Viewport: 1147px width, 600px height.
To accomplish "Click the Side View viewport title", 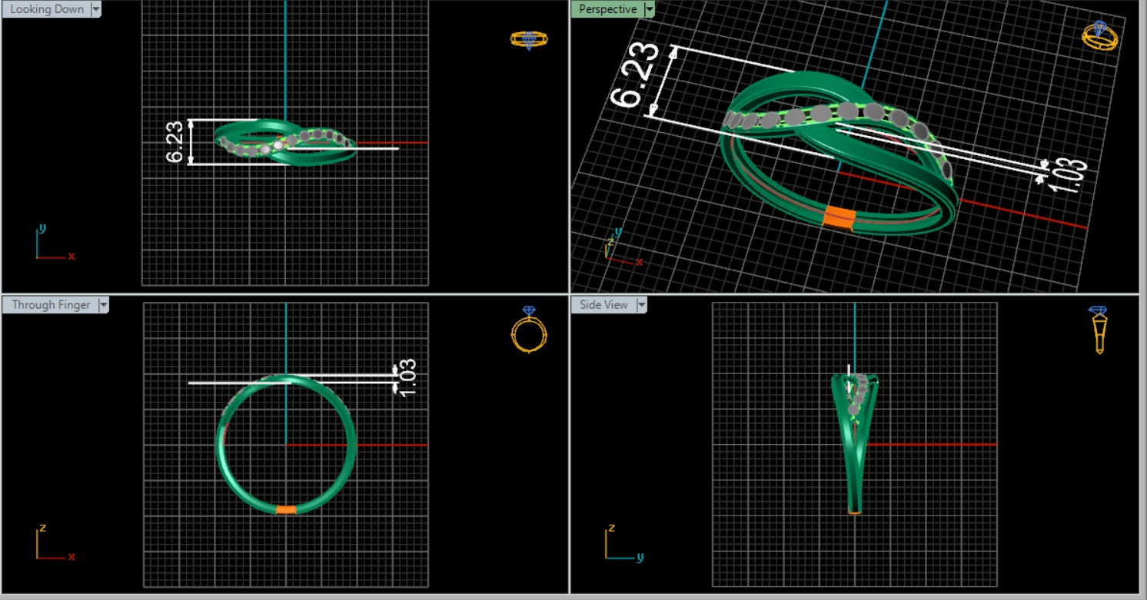I will [603, 305].
